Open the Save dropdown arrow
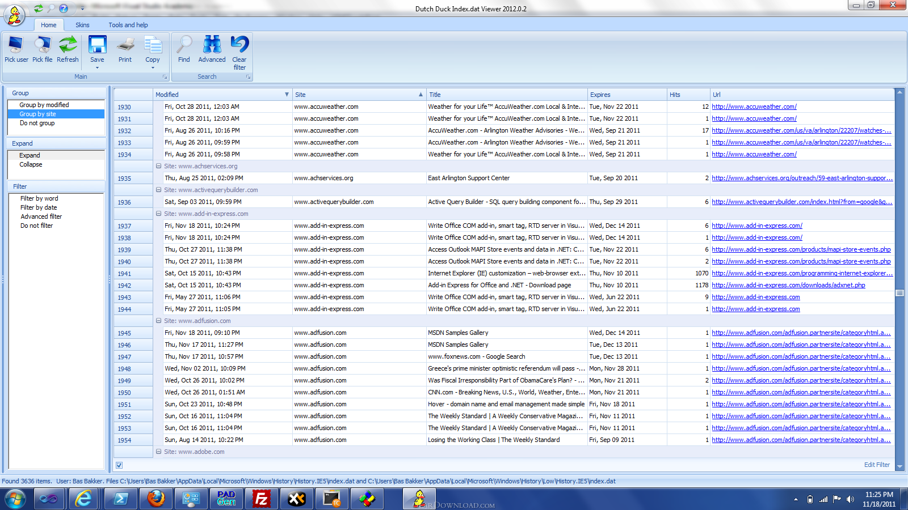Screen dimensions: 908x510 point(97,68)
